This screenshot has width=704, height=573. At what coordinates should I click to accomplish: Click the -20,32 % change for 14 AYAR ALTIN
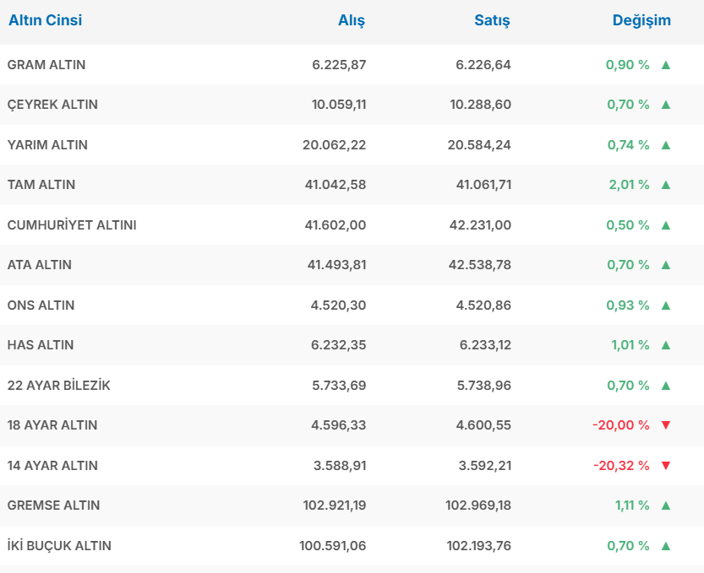click(x=621, y=466)
